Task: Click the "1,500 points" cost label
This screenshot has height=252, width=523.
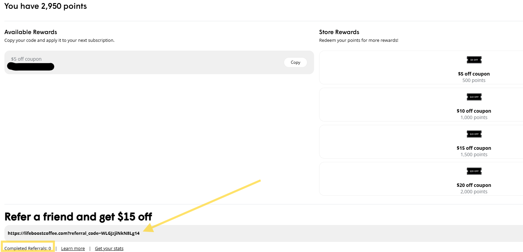Action: point(474,155)
